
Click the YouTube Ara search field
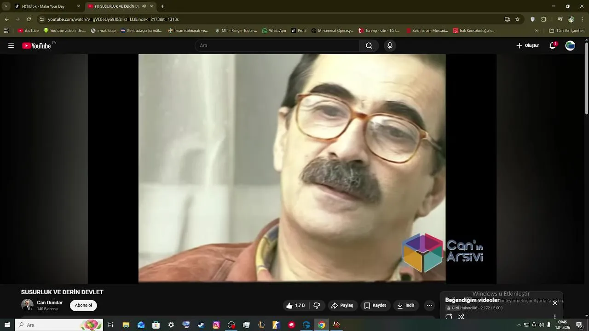pos(277,46)
